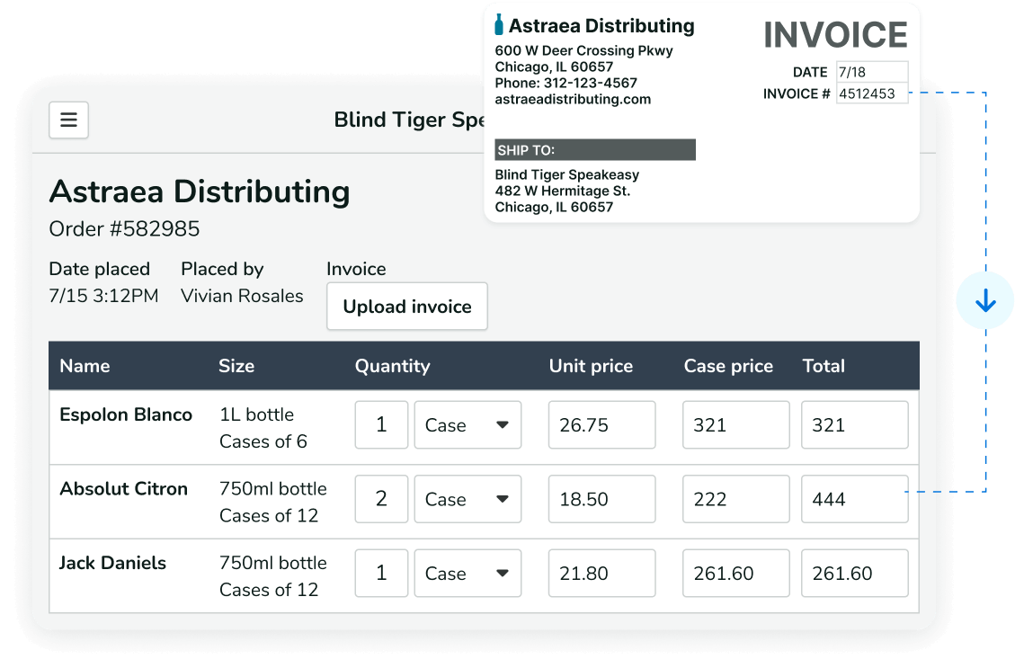Click the blue download arrow icon

[x=986, y=299]
